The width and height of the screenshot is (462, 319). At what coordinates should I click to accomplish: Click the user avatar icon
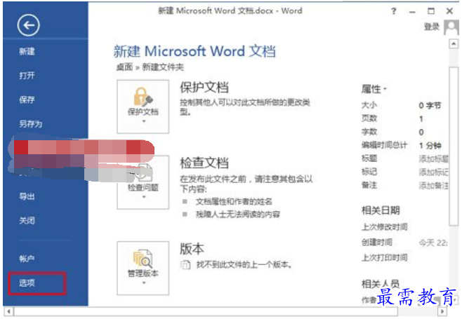click(x=451, y=27)
